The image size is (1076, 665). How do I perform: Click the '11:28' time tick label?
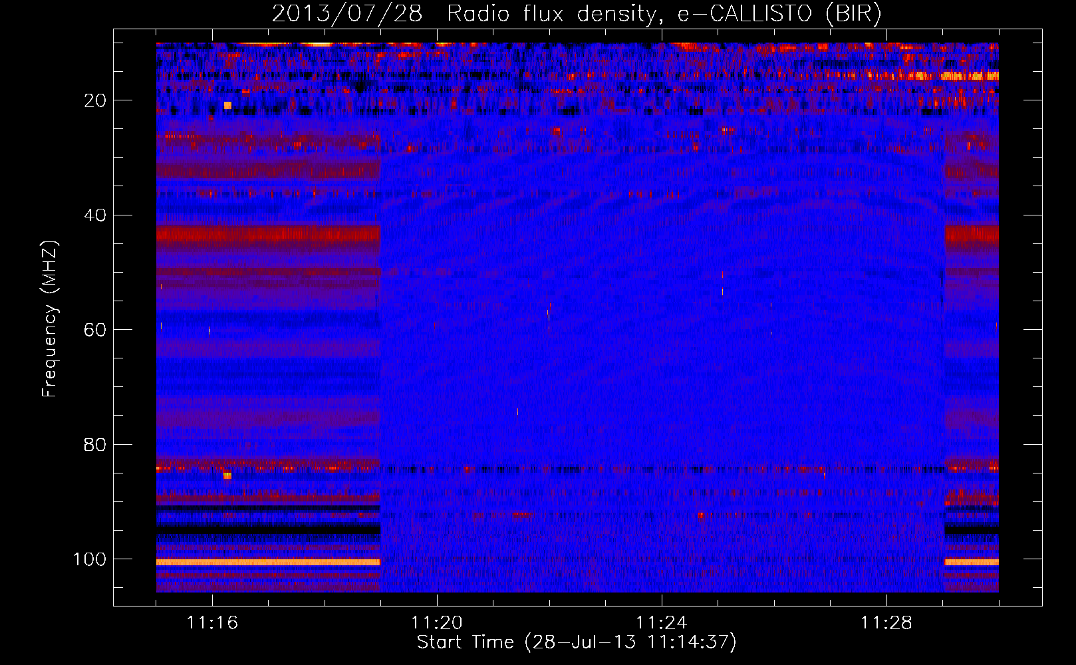point(886,623)
